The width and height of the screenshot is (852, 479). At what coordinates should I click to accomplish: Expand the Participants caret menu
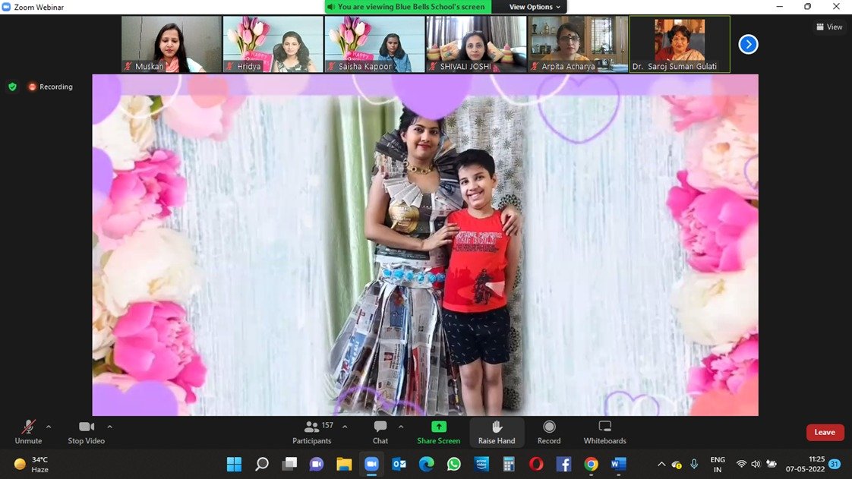coord(345,427)
